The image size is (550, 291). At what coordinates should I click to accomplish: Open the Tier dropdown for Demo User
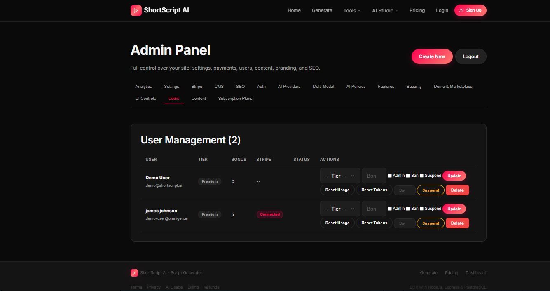(340, 176)
